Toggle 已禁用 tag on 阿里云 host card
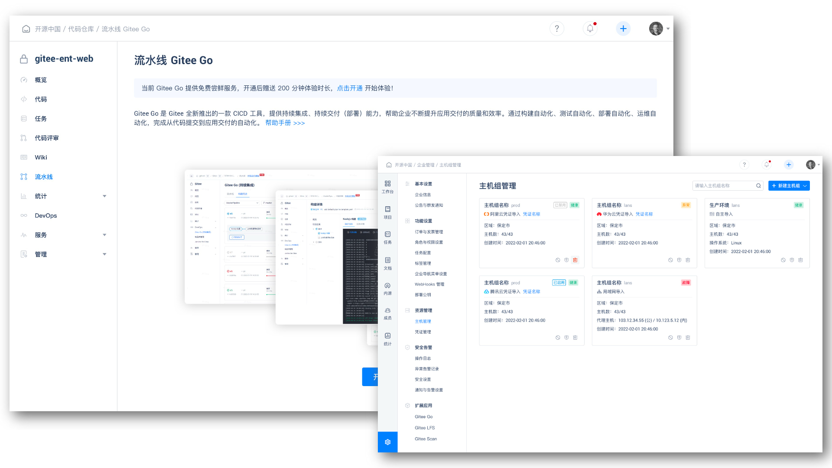 pos(560,205)
